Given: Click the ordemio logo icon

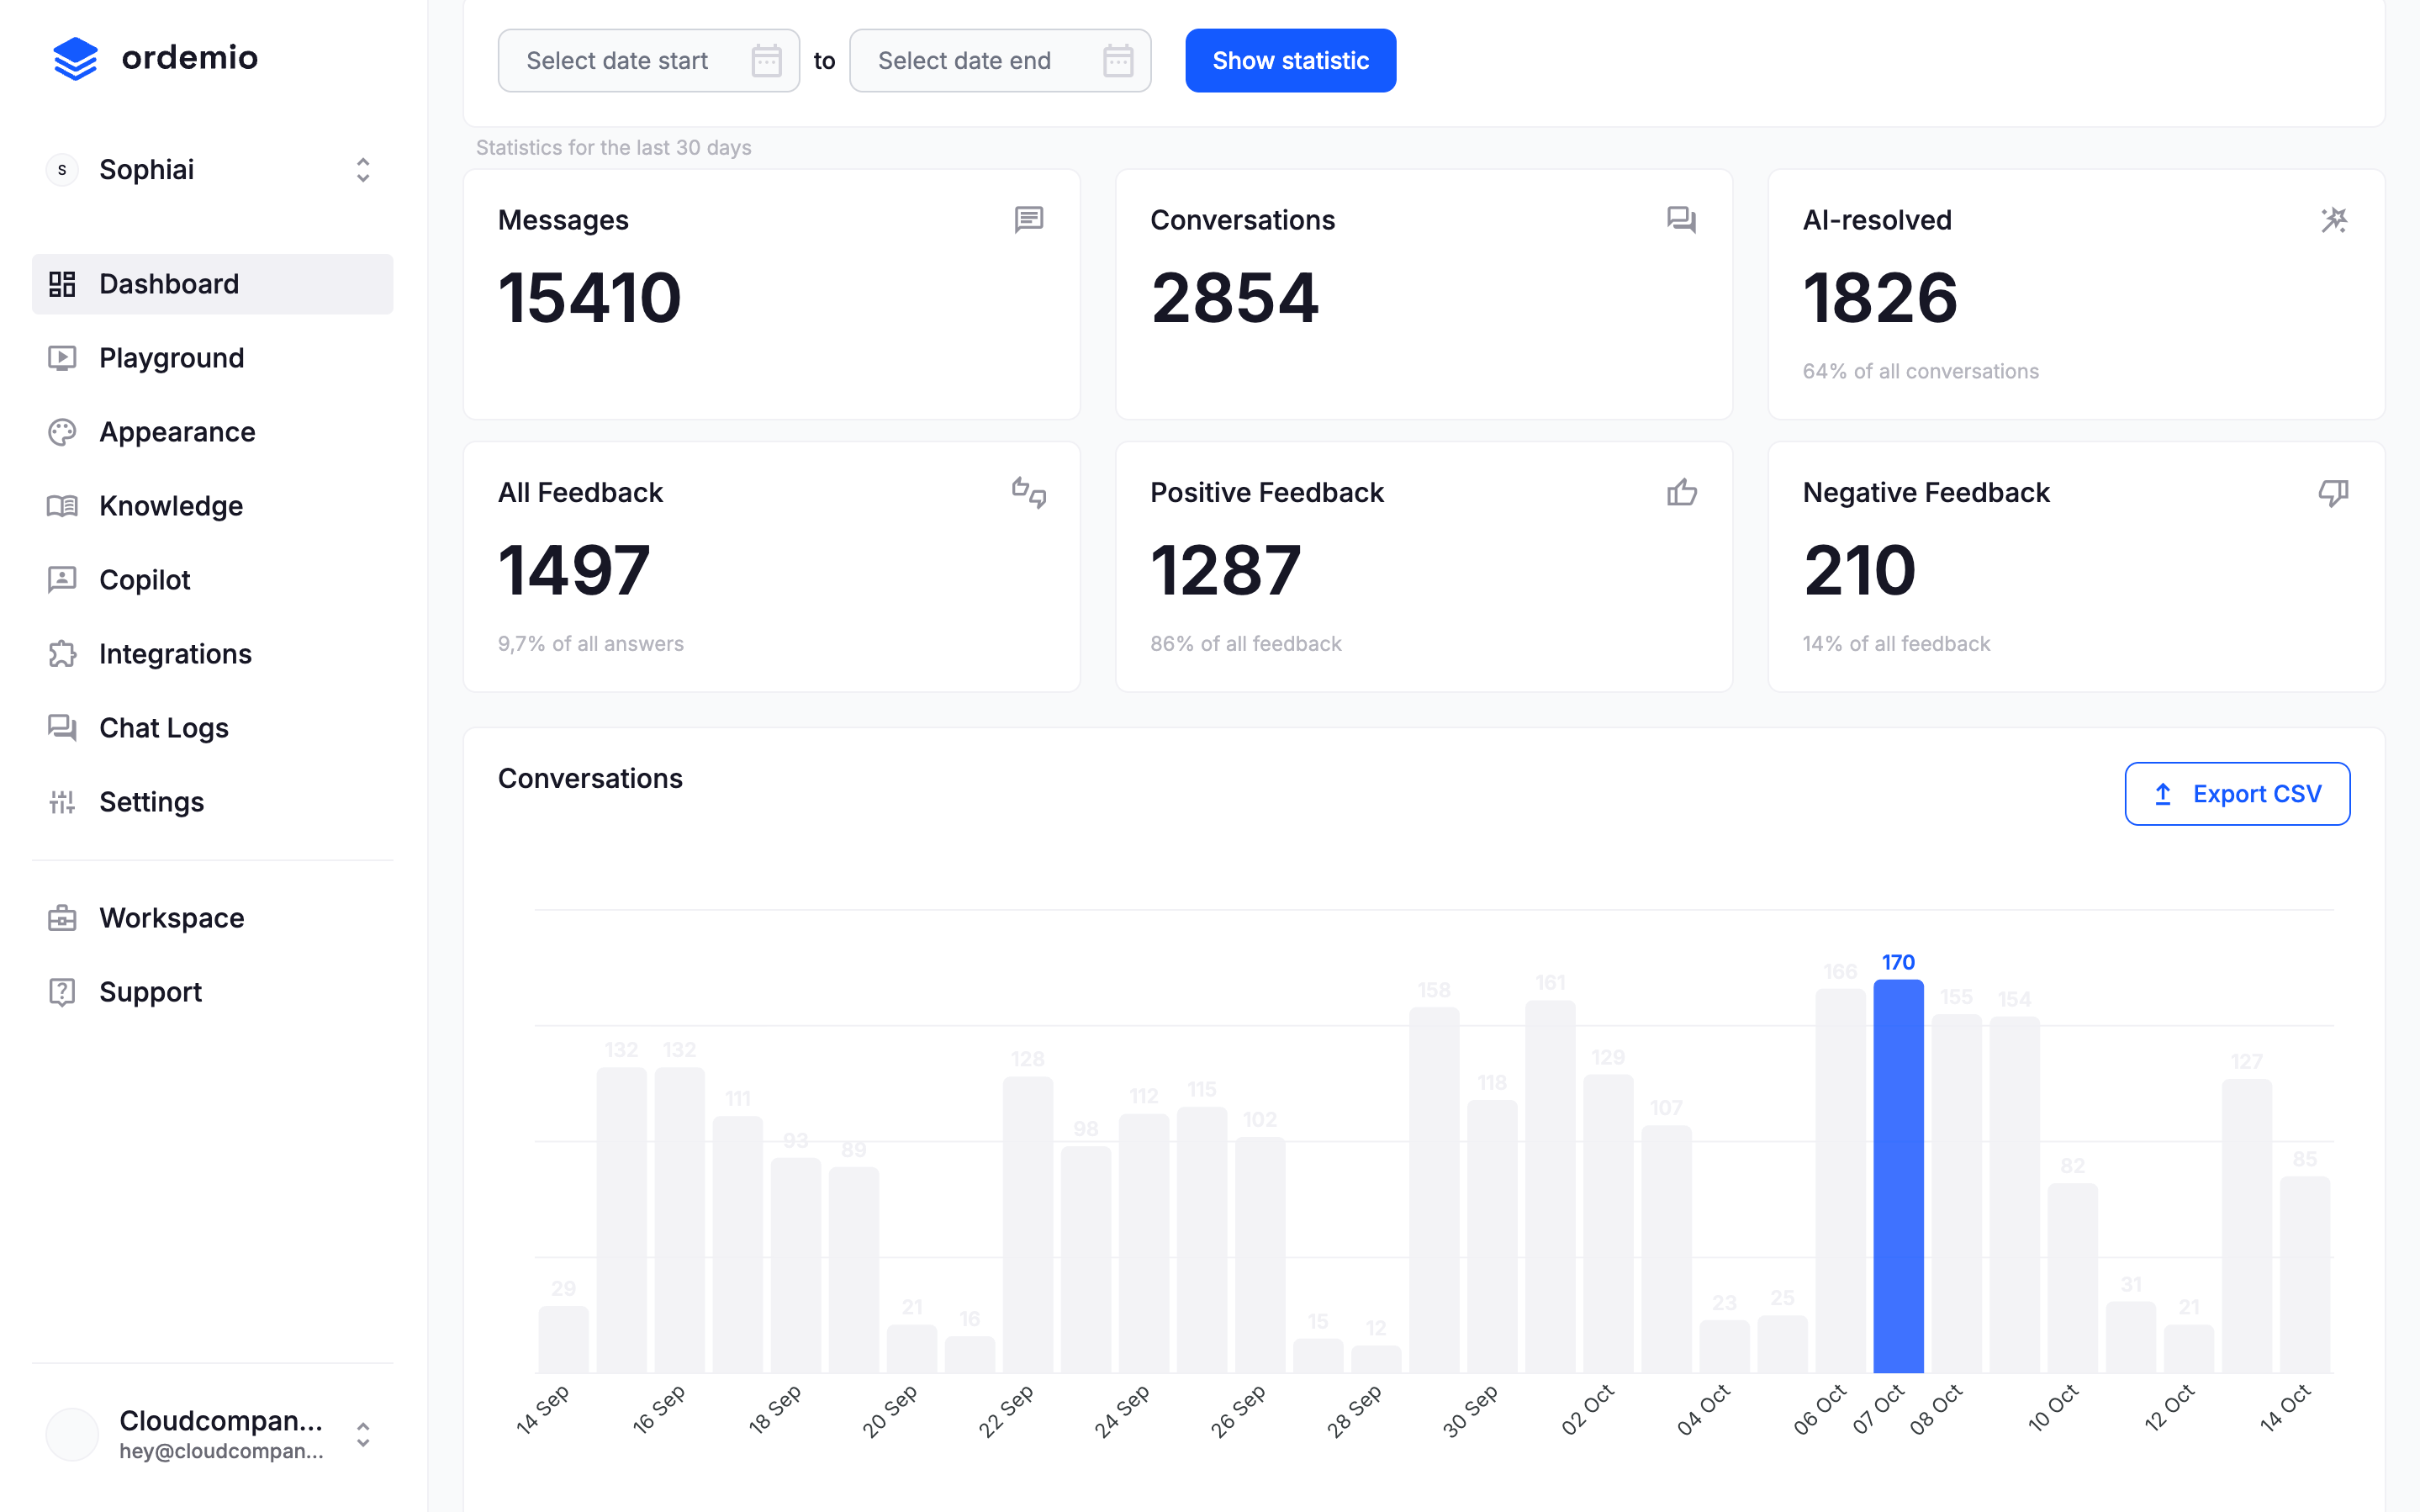Looking at the screenshot, I should [75, 58].
